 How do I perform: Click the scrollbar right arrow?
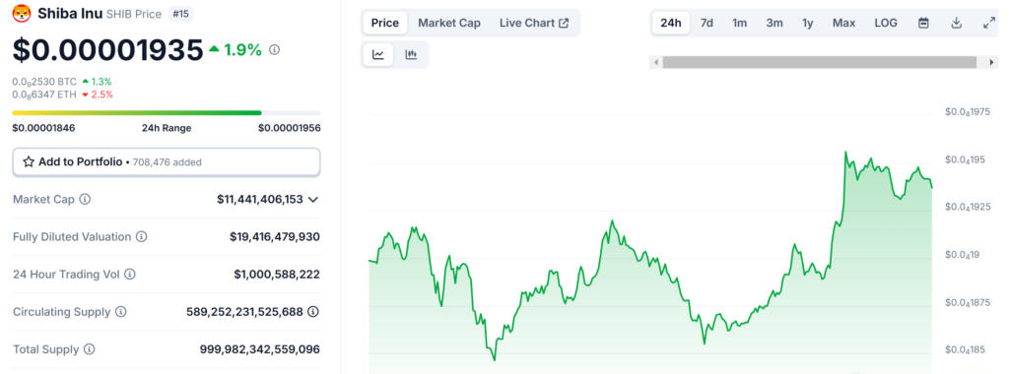991,62
